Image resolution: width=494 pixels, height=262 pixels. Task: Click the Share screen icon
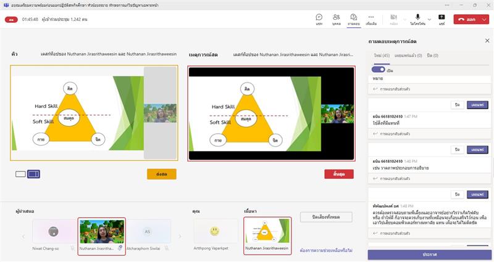(x=442, y=18)
